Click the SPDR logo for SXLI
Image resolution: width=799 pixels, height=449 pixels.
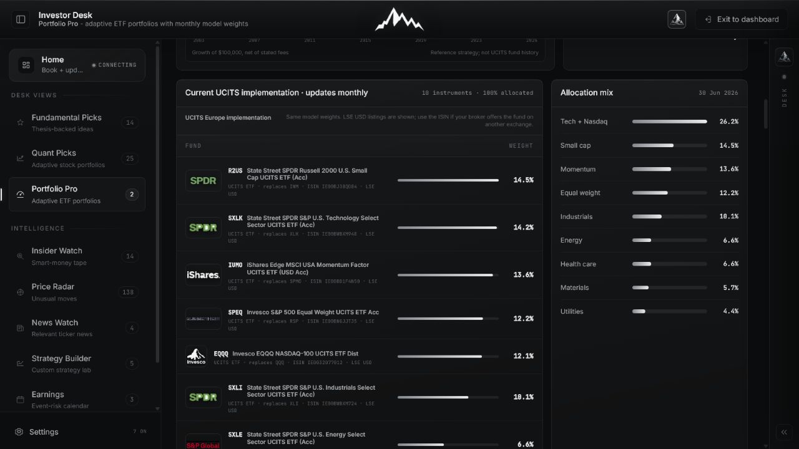pos(203,397)
